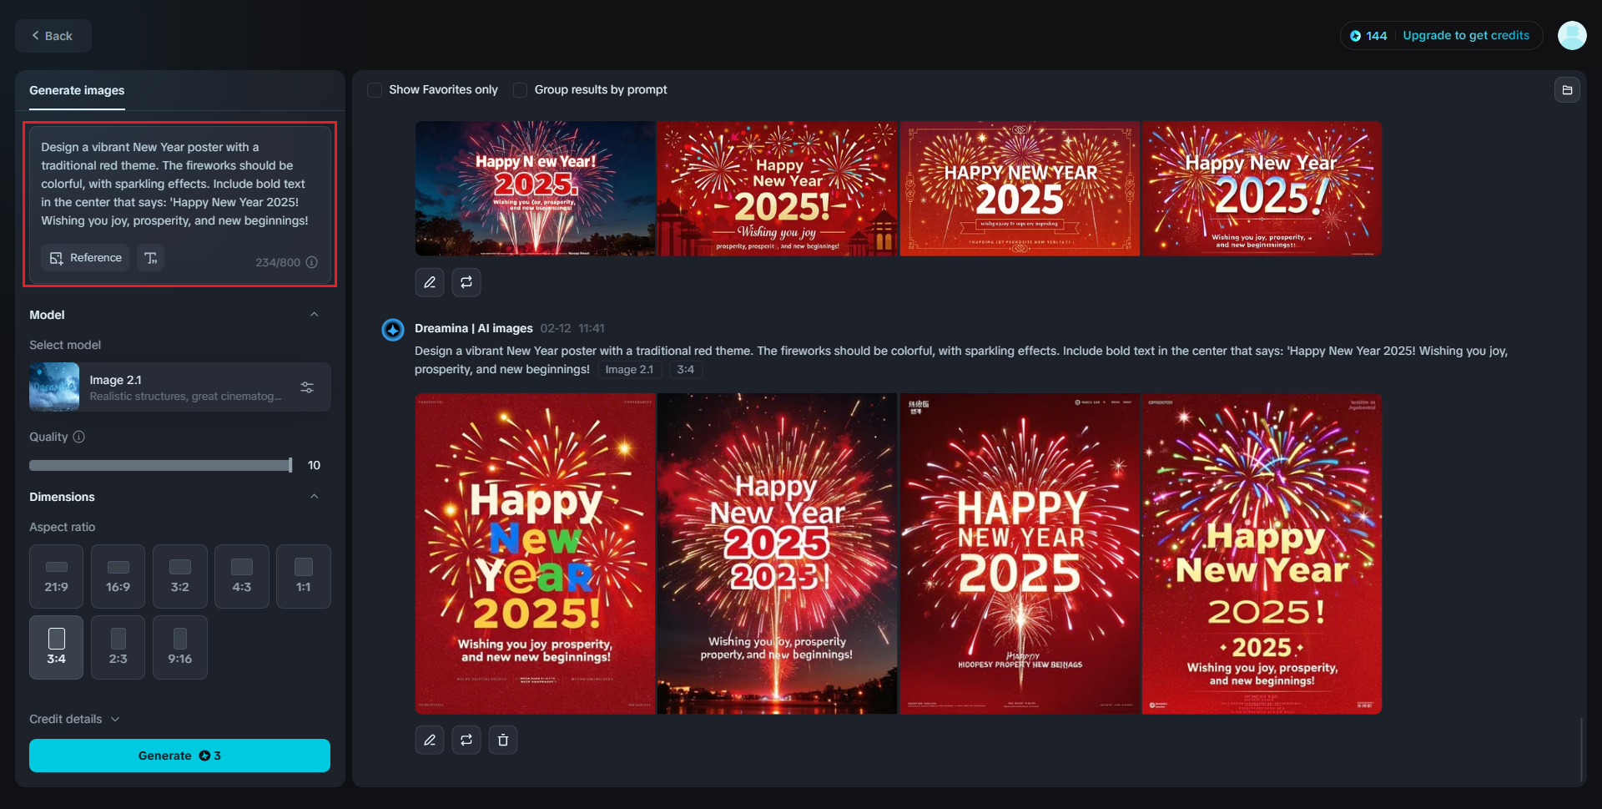
Task: Expand Credit details dropdown
Action: pyautogui.click(x=75, y=719)
